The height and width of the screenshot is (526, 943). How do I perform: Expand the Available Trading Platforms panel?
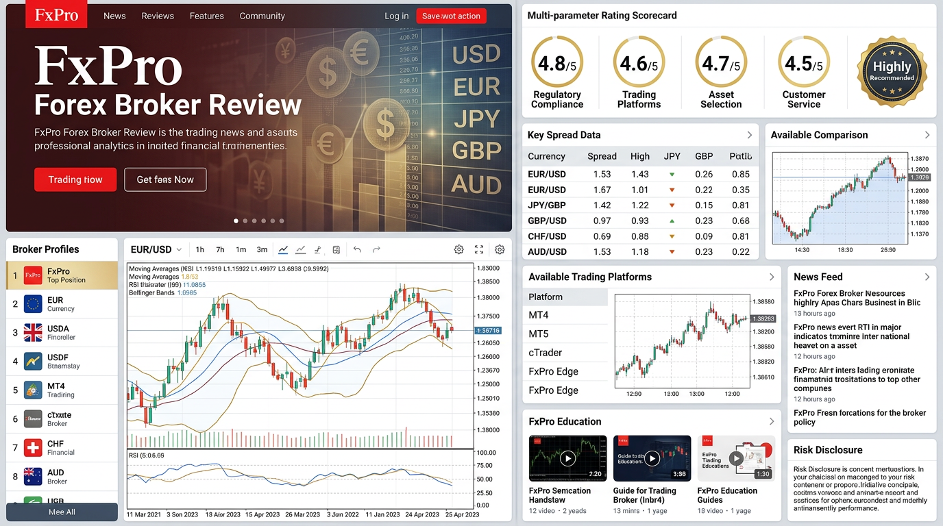point(772,277)
